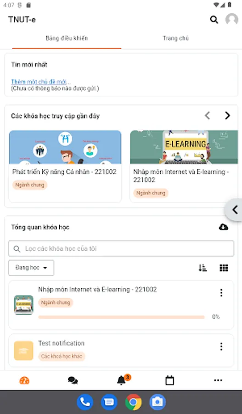Open the user profile avatar
The width and height of the screenshot is (242, 414).
[232, 19]
